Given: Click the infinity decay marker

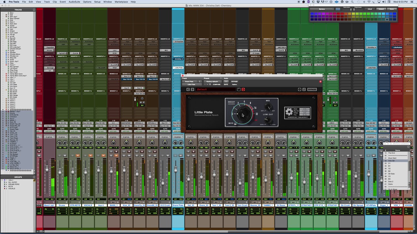Looking at the screenshot, I should click(x=256, y=120).
